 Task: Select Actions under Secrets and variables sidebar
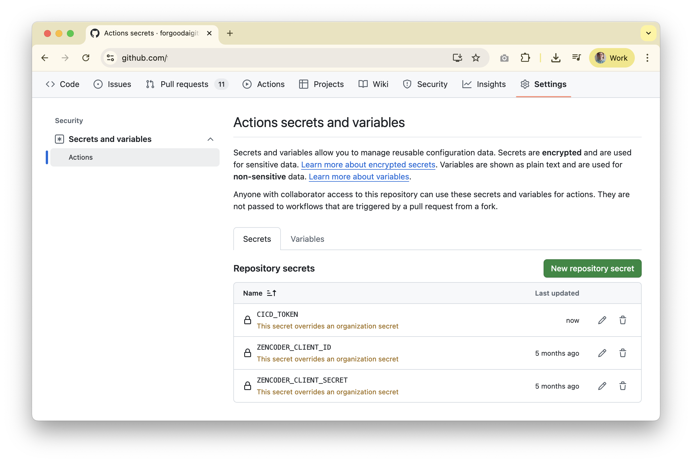(x=80, y=157)
